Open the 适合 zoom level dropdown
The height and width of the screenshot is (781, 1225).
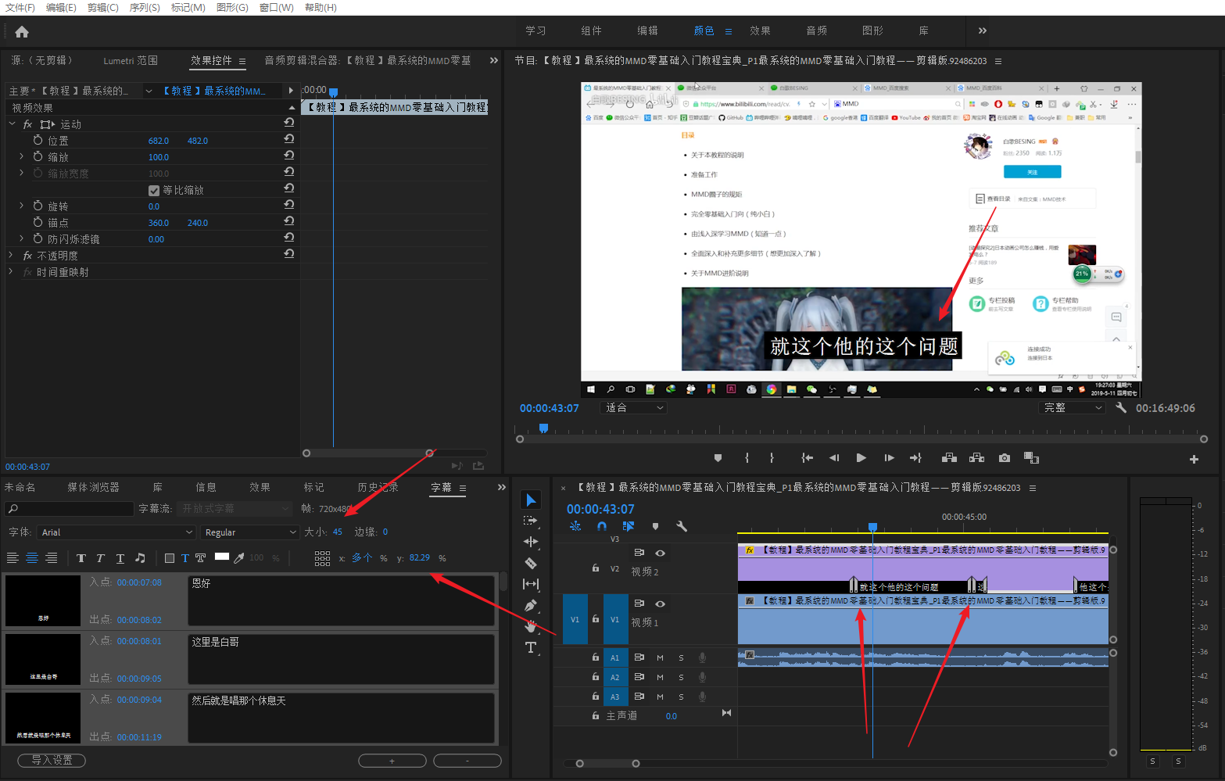pyautogui.click(x=633, y=408)
